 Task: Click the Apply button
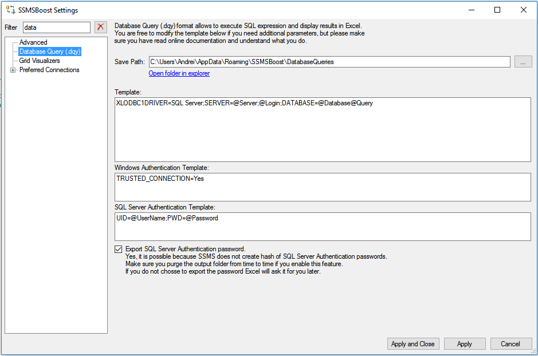pyautogui.click(x=465, y=343)
